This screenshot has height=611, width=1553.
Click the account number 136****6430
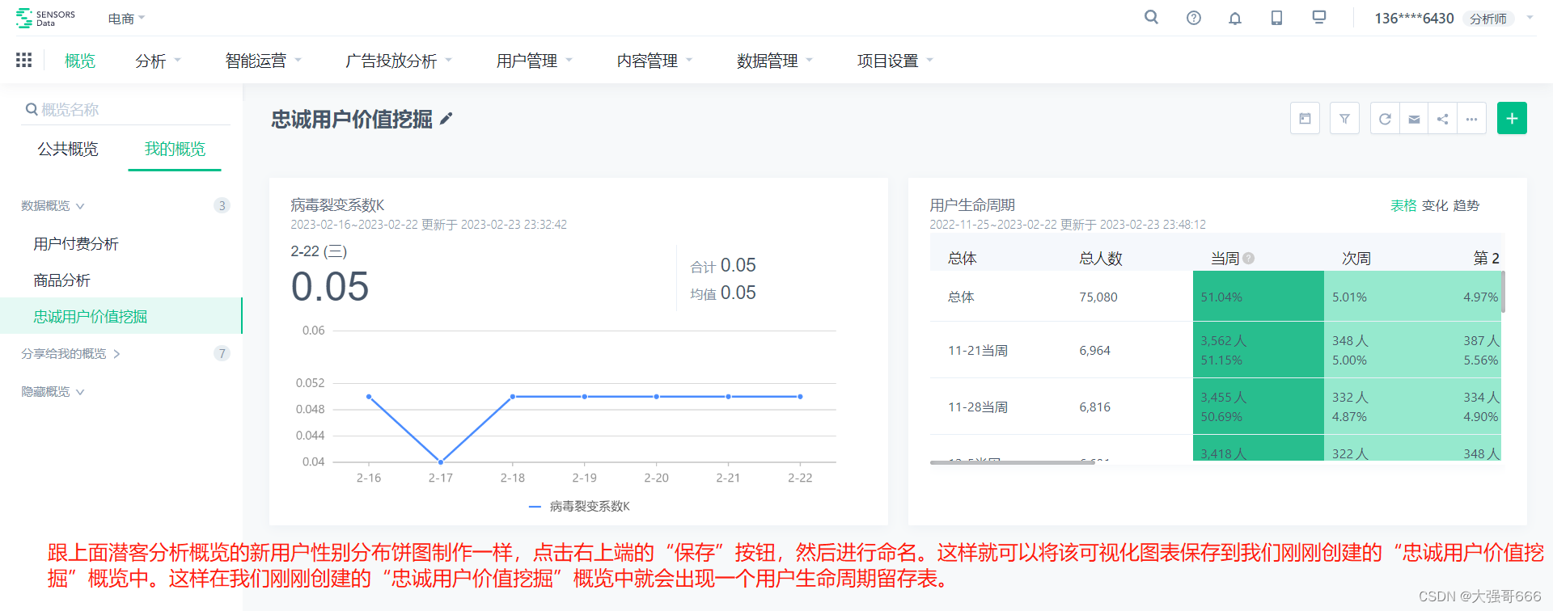(1414, 19)
